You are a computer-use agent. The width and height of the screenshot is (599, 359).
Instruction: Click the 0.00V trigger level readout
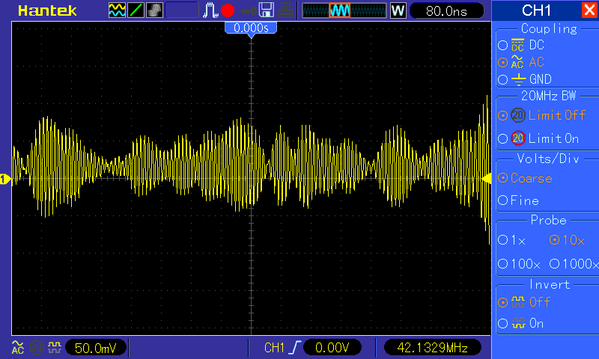(x=332, y=348)
